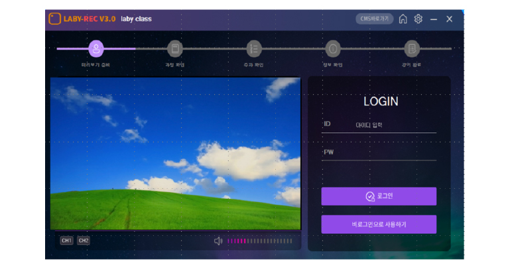Click the fourth step info icon
The width and height of the screenshot is (510, 265).
pyautogui.click(x=333, y=48)
